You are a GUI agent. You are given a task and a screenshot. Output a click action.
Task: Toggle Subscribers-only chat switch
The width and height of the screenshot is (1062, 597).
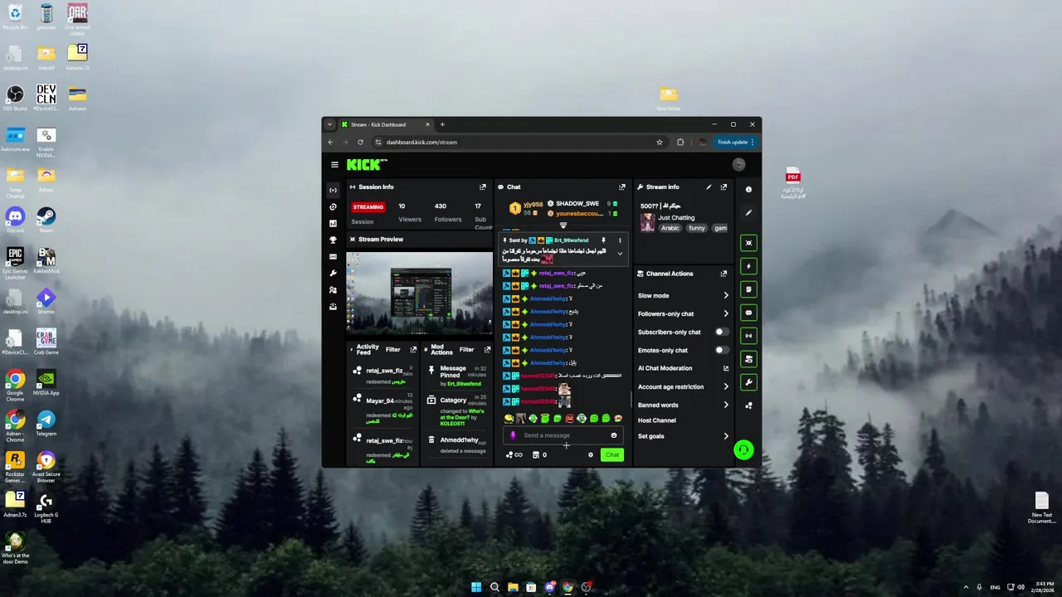(722, 332)
